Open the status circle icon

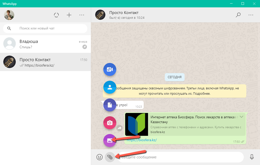pos(56,15)
